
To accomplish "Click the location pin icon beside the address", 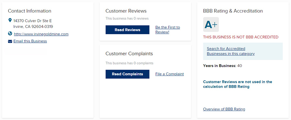I will click(x=10, y=20).
